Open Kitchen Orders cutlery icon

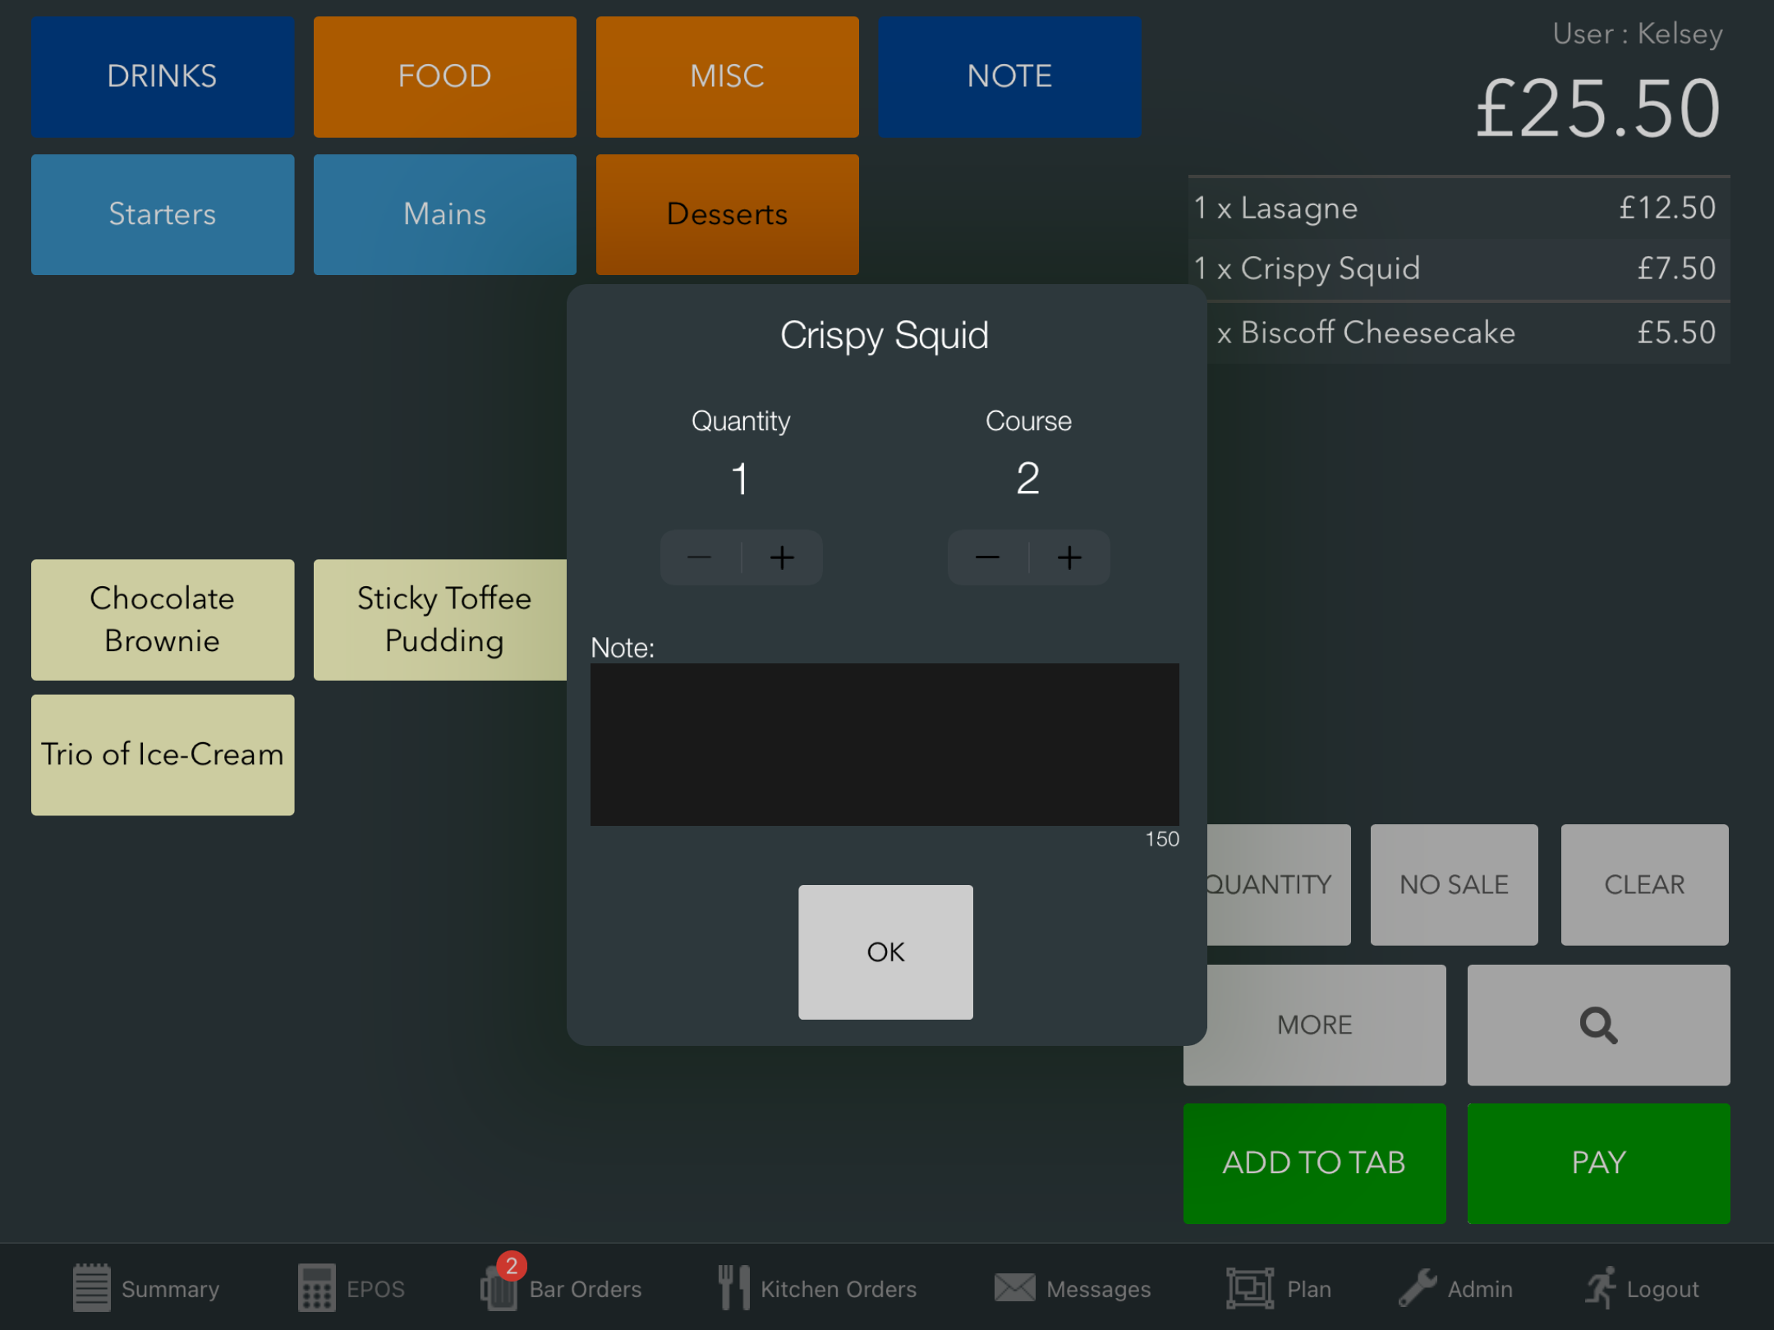pos(733,1287)
